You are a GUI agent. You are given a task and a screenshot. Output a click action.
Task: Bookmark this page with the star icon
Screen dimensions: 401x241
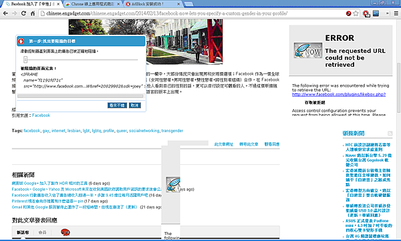coord(356,13)
